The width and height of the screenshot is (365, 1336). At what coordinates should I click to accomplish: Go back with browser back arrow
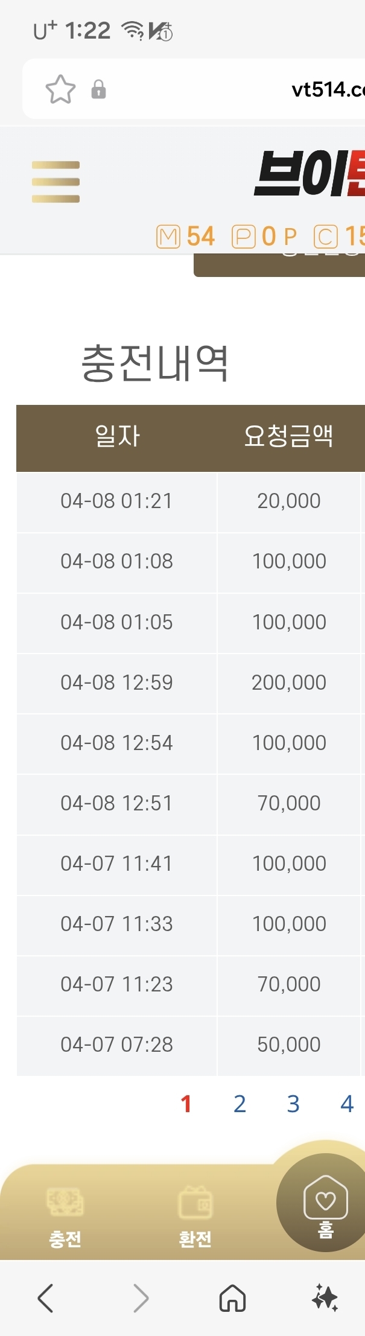45,1298
